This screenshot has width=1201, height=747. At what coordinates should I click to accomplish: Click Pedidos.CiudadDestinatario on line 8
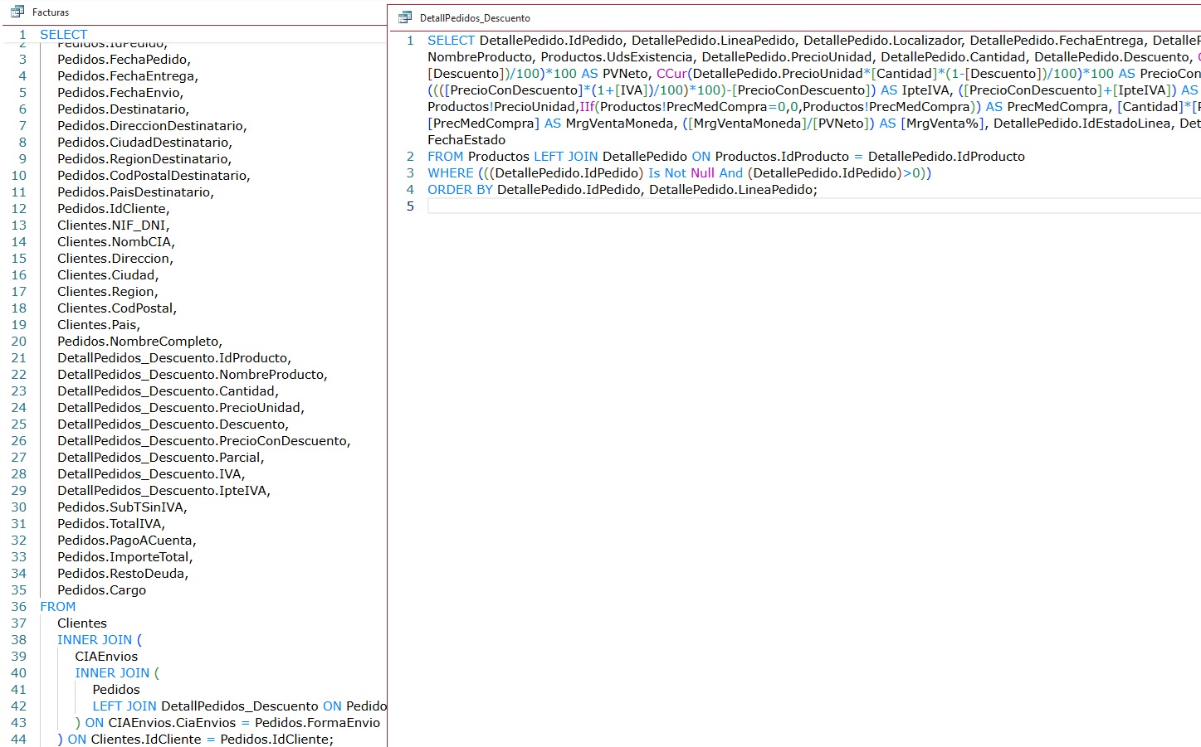pyautogui.click(x=144, y=142)
